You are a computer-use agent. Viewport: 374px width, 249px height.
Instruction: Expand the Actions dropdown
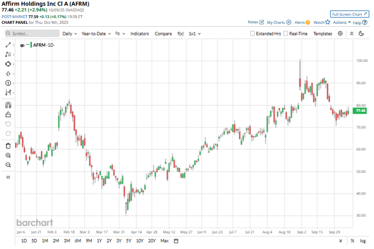tap(342, 22)
